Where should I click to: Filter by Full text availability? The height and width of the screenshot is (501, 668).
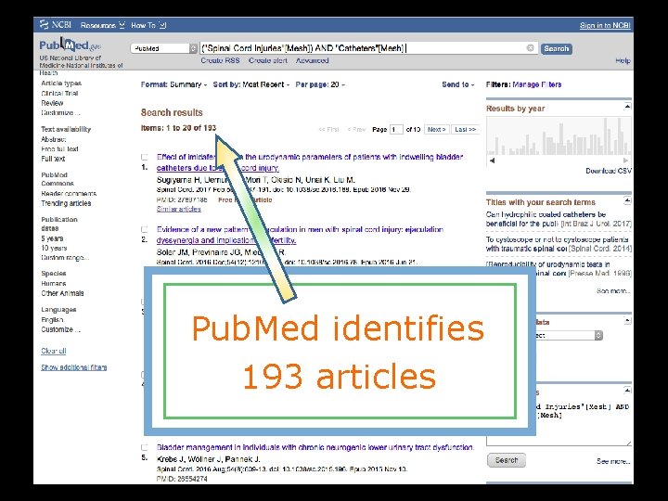(53, 159)
